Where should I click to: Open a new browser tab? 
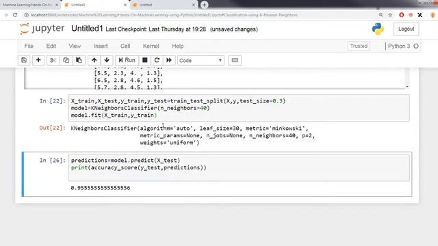coord(204,5)
